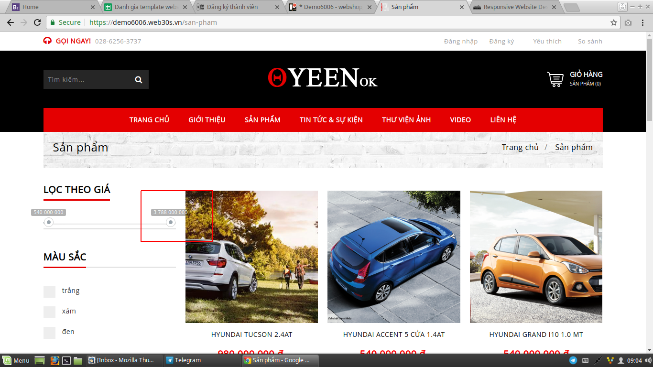Open HYUNDAI GRAND I10 1.0 MT link
This screenshot has width=653, height=367.
click(536, 335)
